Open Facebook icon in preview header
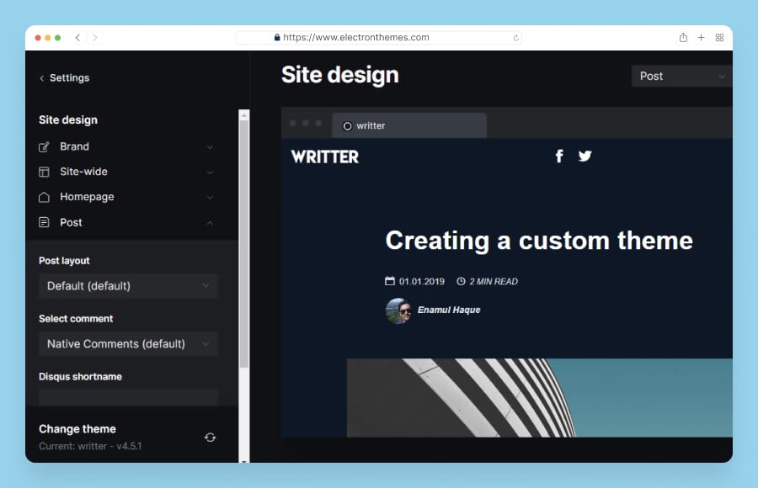The height and width of the screenshot is (488, 758). pos(559,156)
